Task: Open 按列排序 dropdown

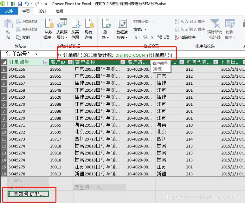Action: [230, 29]
